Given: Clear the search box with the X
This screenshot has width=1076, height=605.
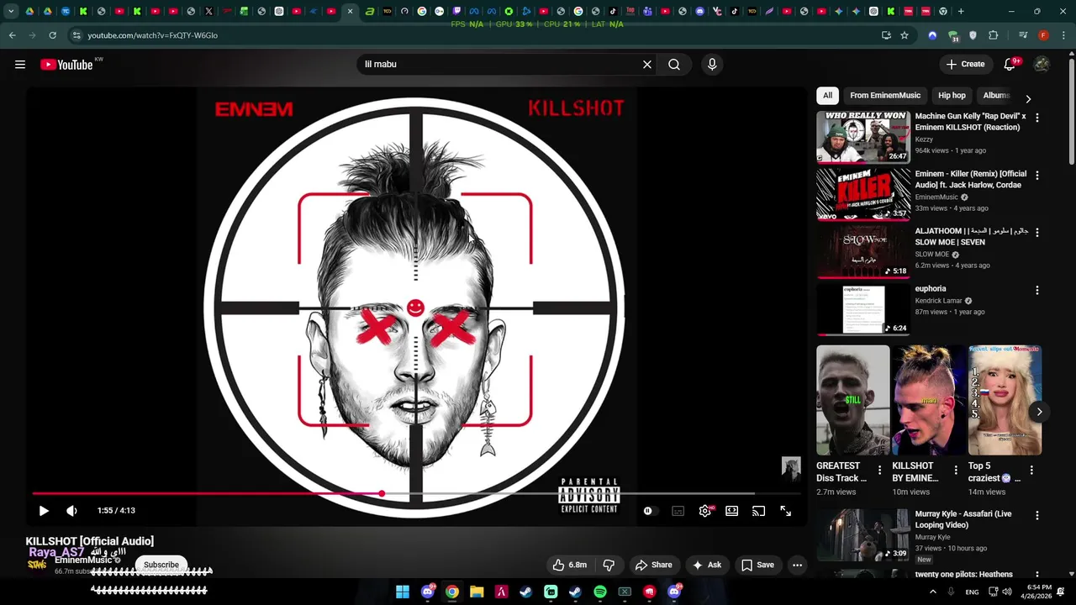Looking at the screenshot, I should (x=647, y=65).
